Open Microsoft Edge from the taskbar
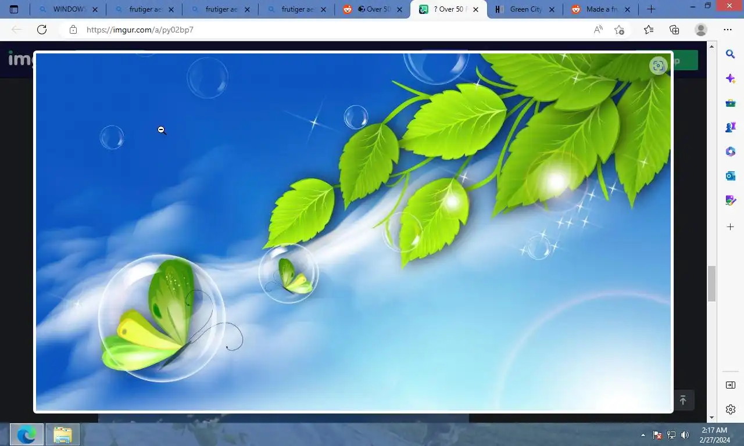744x446 pixels. 26,434
